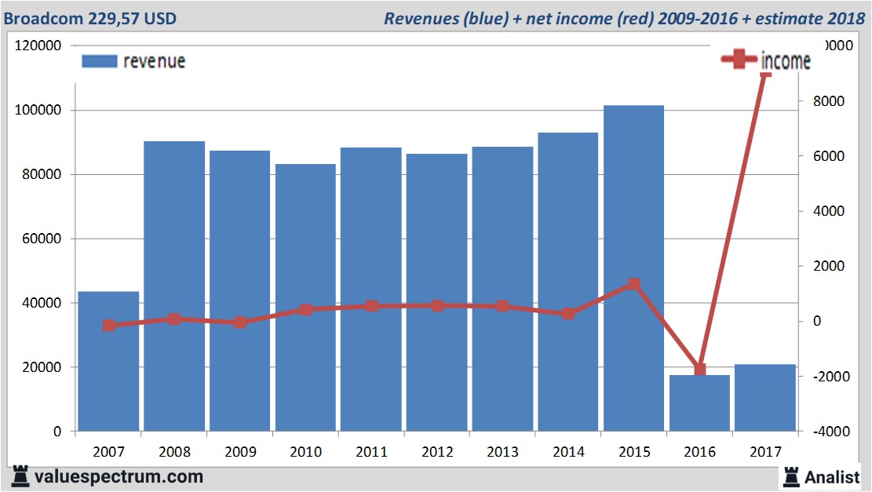Click the 2010 income data point
Screen dimensions: 872x492
306,310
